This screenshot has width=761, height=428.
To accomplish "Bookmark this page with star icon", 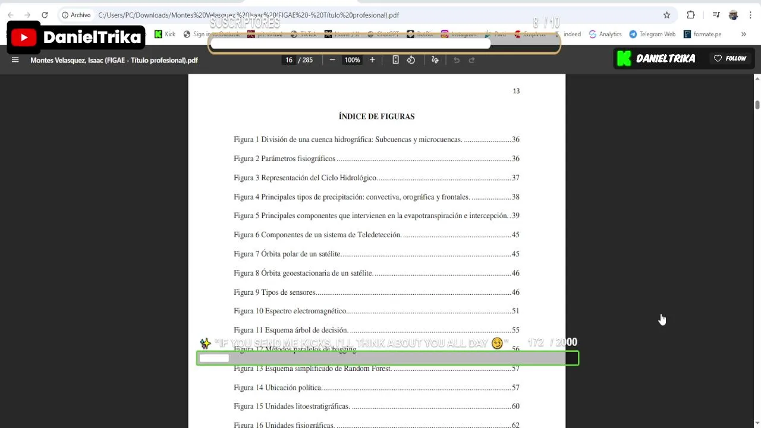I will coord(666,15).
